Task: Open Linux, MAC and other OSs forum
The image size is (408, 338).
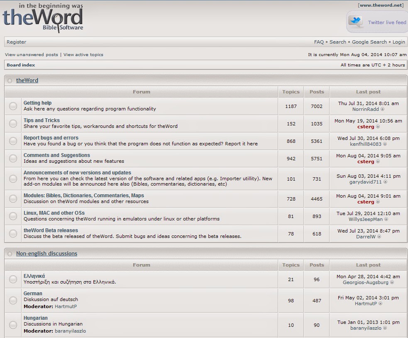Action: 54,213
